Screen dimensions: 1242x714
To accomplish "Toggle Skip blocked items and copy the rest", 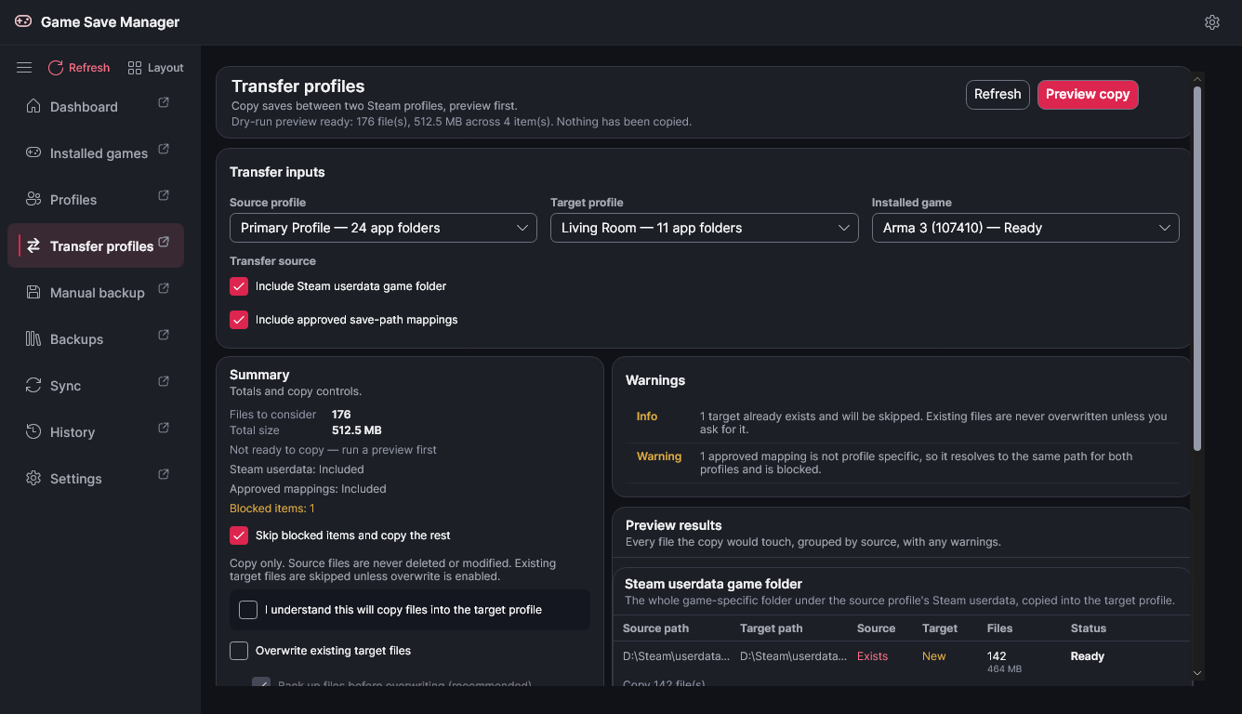I will [239, 535].
